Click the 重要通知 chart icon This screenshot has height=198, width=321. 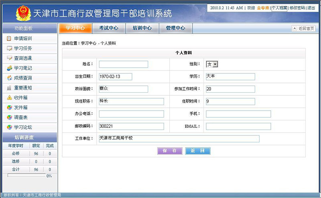[x=9, y=88]
